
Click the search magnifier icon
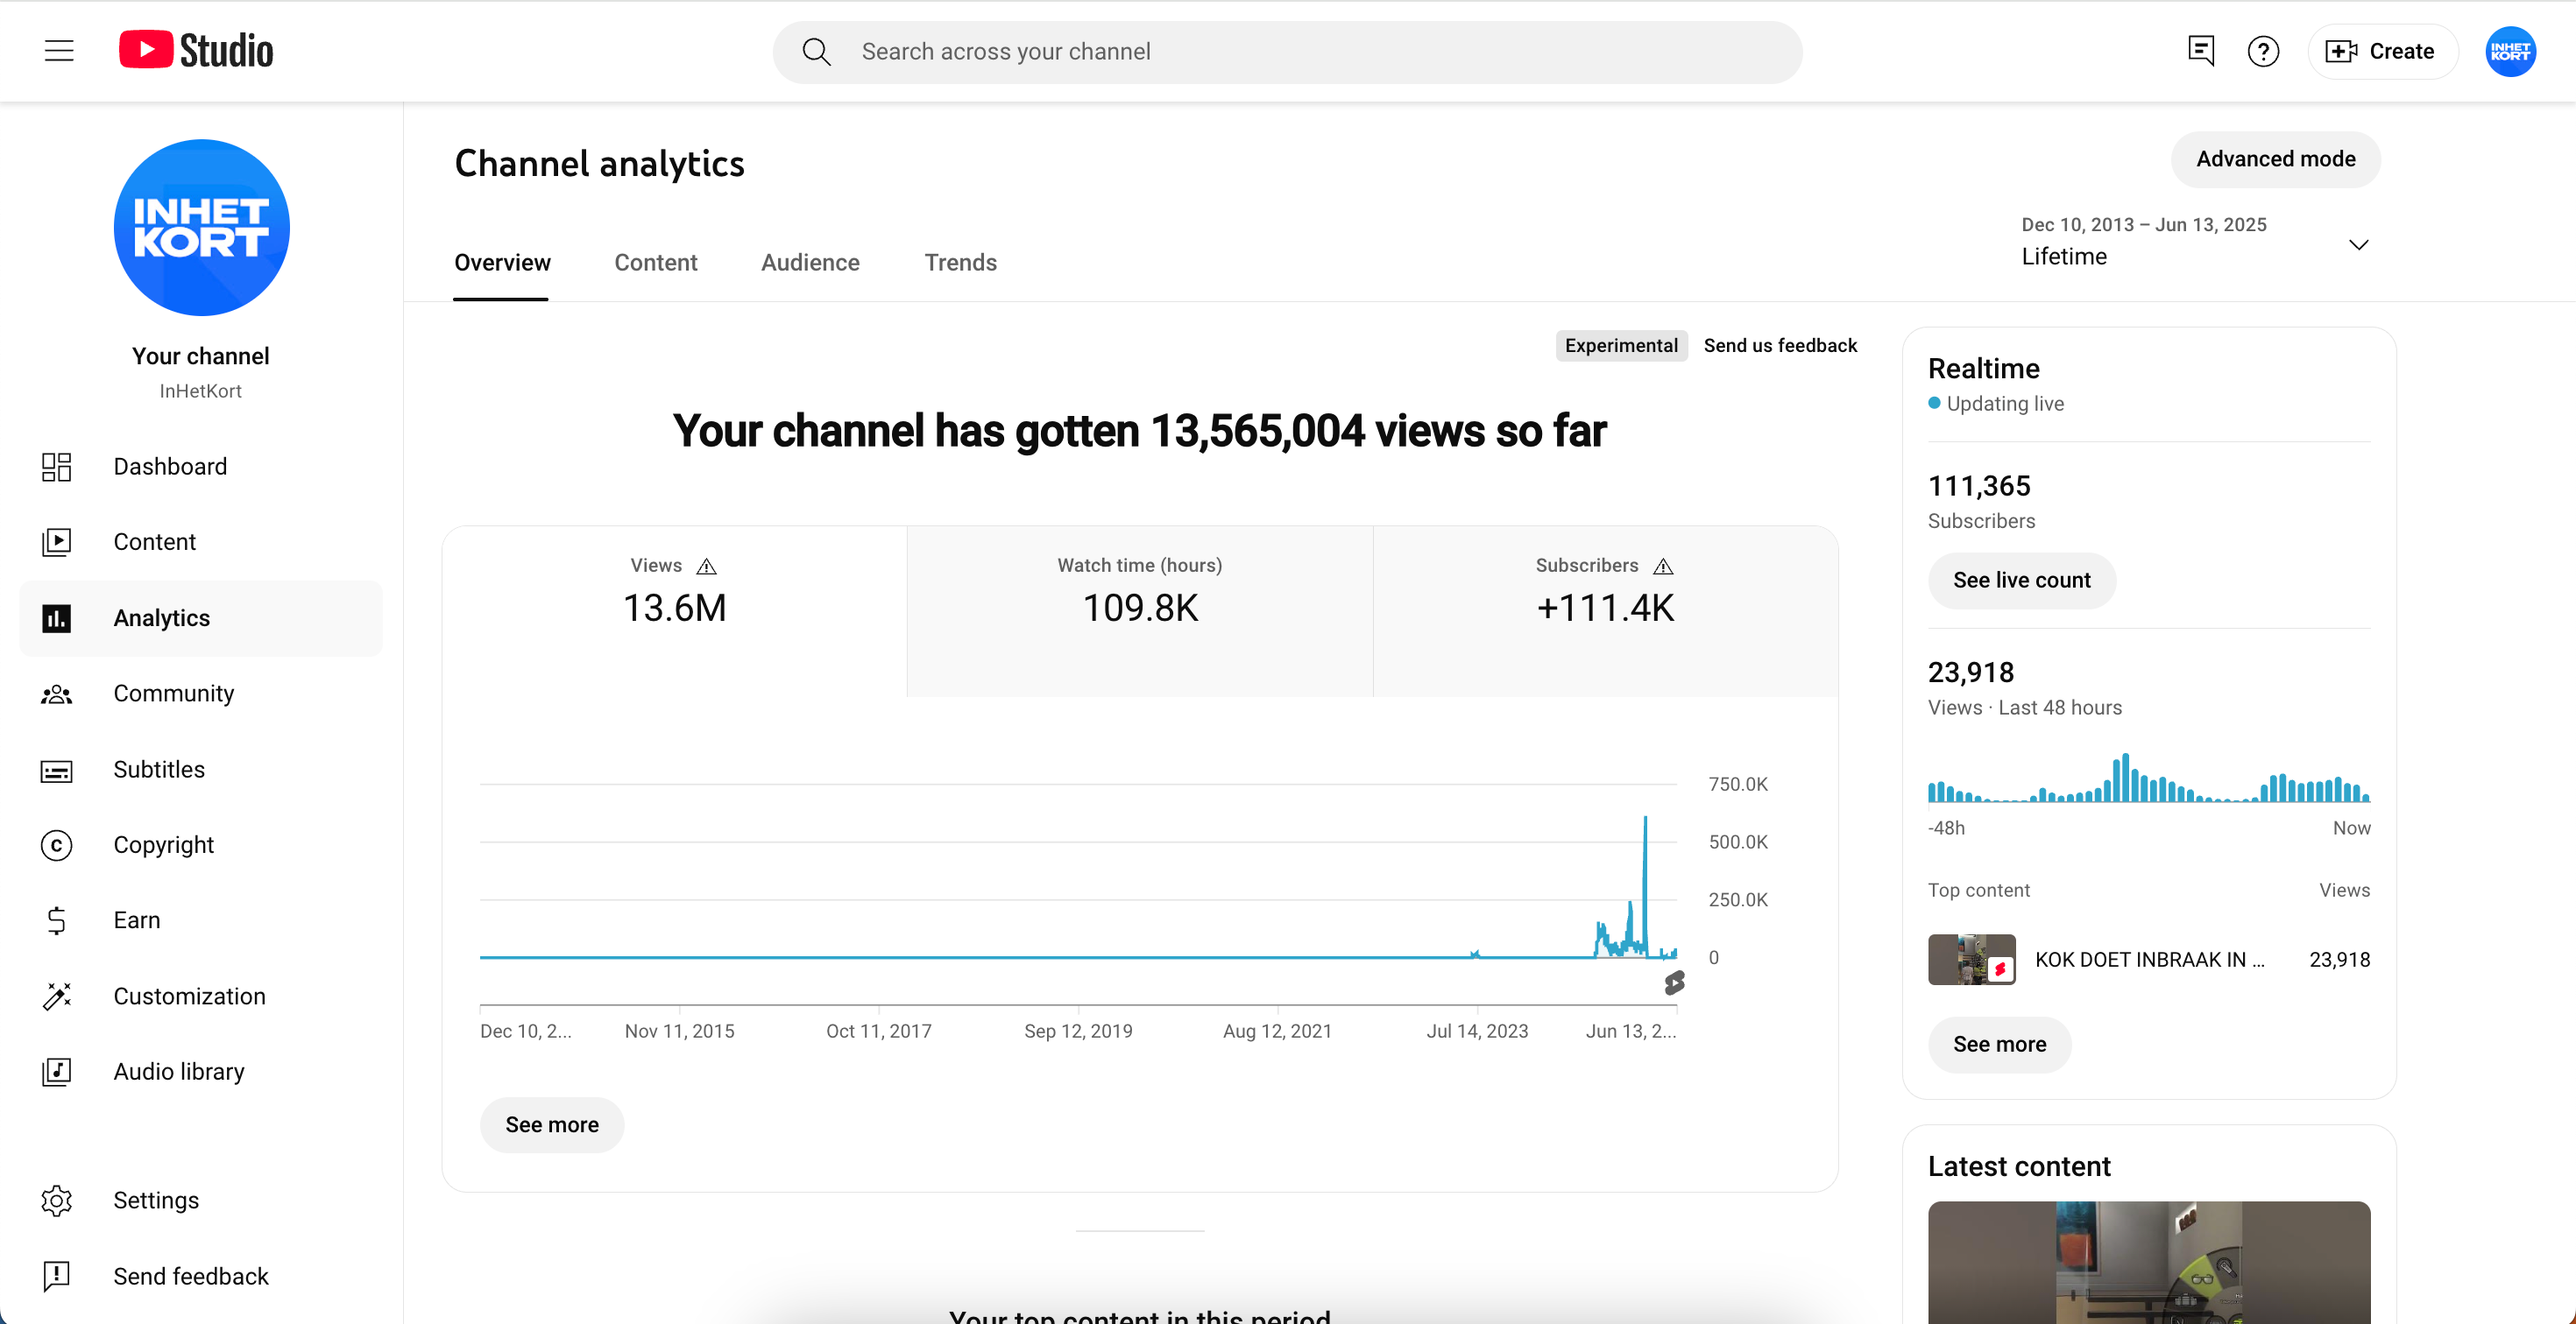pos(816,52)
